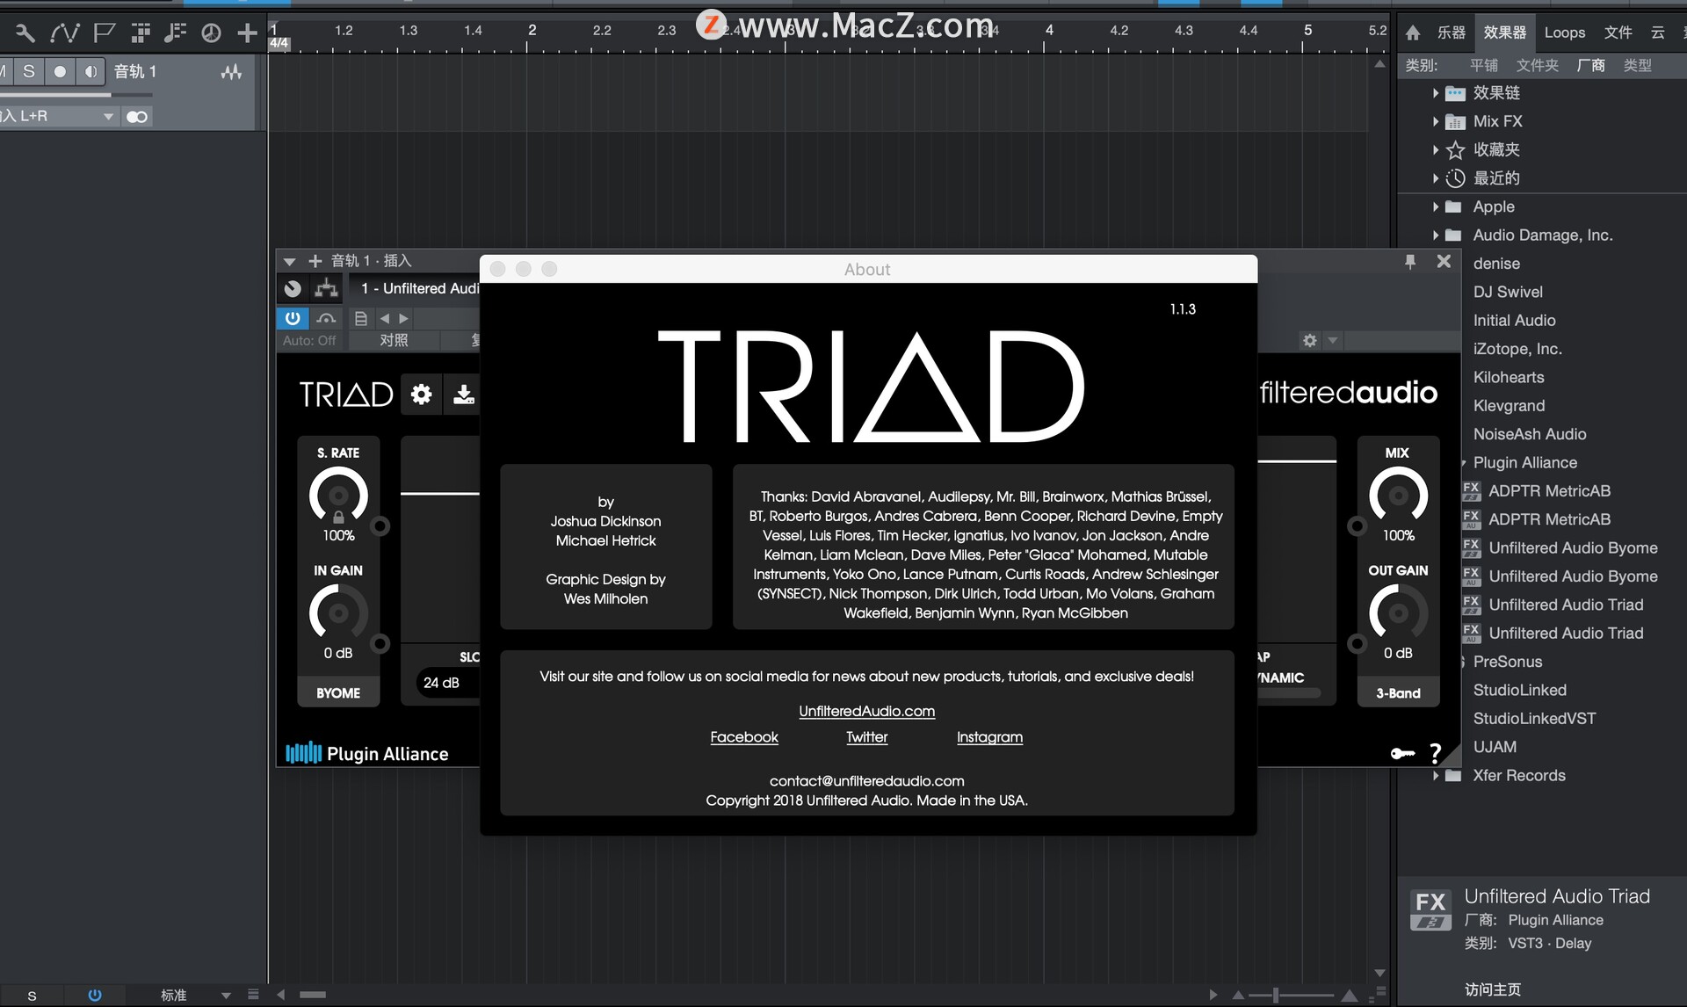Expand the Xfer Records folder
This screenshot has height=1007, width=1687.
pos(1436,775)
